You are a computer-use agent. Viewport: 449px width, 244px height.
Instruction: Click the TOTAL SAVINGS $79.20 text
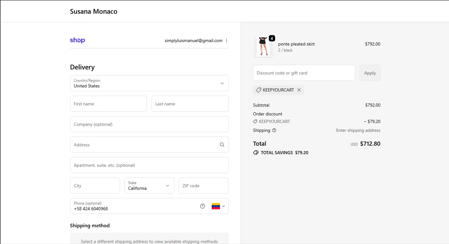285,152
